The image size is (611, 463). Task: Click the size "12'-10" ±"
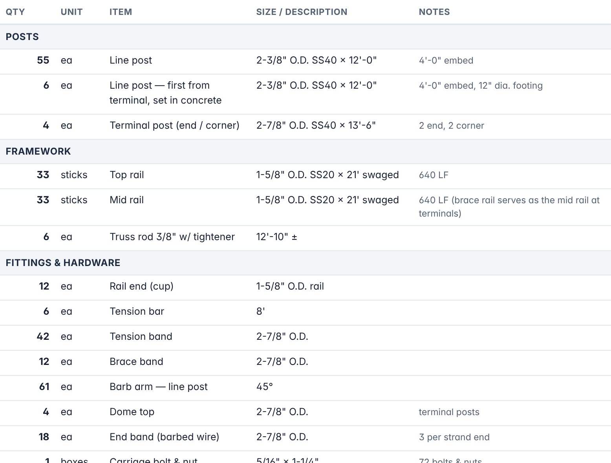coord(277,237)
